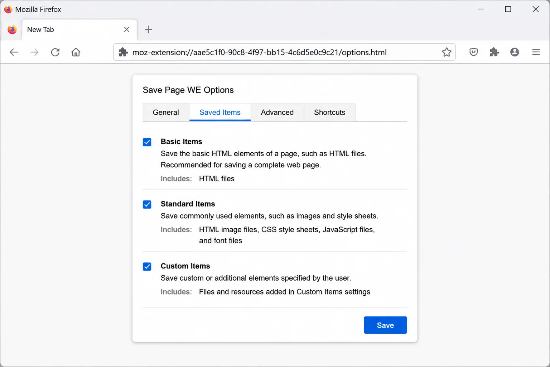Click the 'Save Page WE Options' title
This screenshot has height=367, width=550.
click(x=188, y=90)
